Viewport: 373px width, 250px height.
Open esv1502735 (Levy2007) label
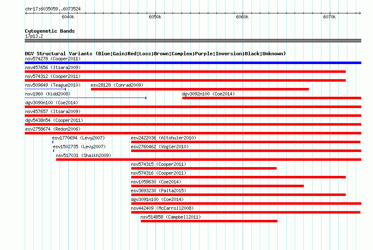click(x=79, y=147)
